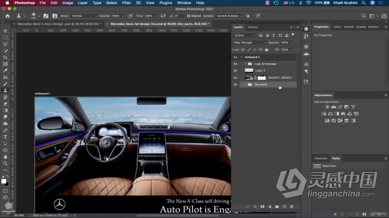Viewport: 389px width, 218px height.
Task: Open the Image menu
Action: pos(68,3)
